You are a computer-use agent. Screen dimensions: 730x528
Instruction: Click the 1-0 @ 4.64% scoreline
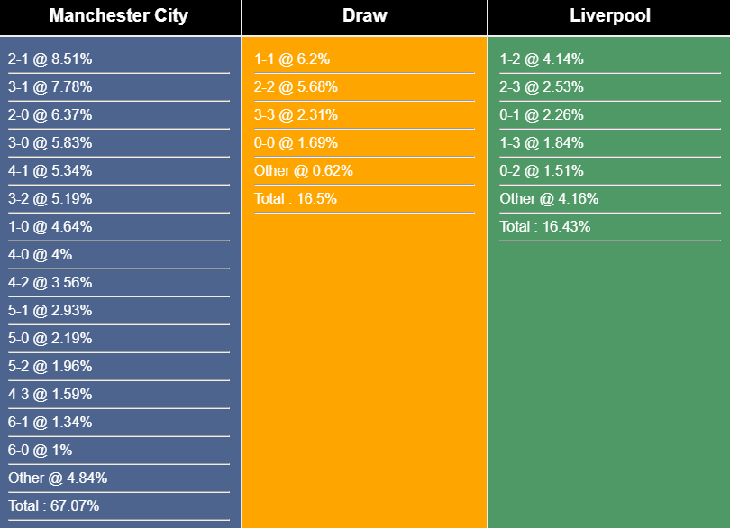click(x=50, y=227)
